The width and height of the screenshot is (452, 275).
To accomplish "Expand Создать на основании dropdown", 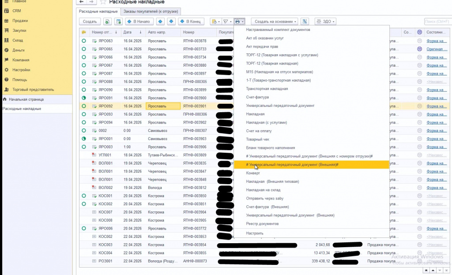I will point(275,21).
